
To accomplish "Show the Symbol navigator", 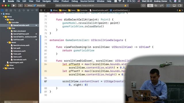I will (11, 10).
